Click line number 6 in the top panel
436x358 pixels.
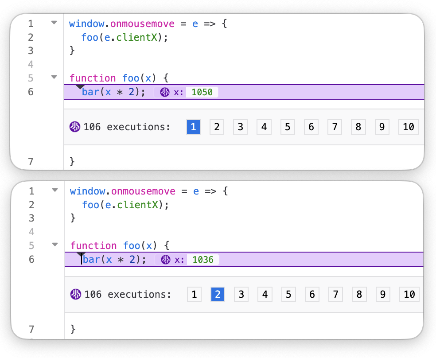[x=31, y=92]
